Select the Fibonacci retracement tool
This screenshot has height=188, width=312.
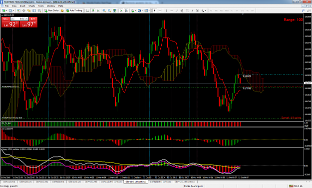tap(187, 10)
